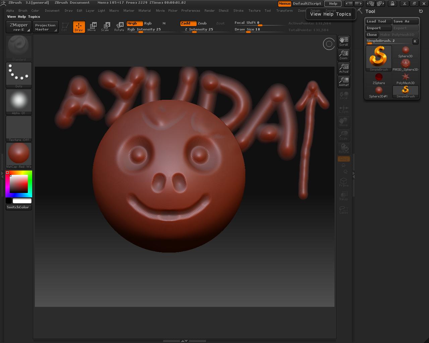Toggle the Mrgb color mode
The width and height of the screenshot is (429, 343).
tap(135, 23)
